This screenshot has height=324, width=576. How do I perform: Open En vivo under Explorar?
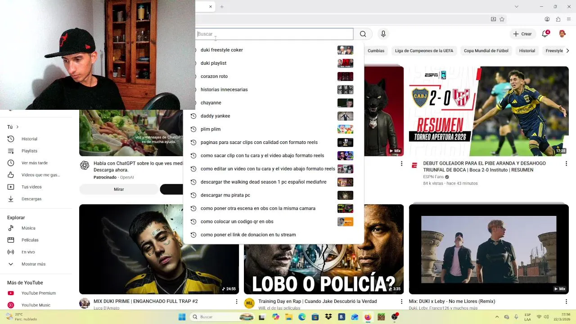36,252
